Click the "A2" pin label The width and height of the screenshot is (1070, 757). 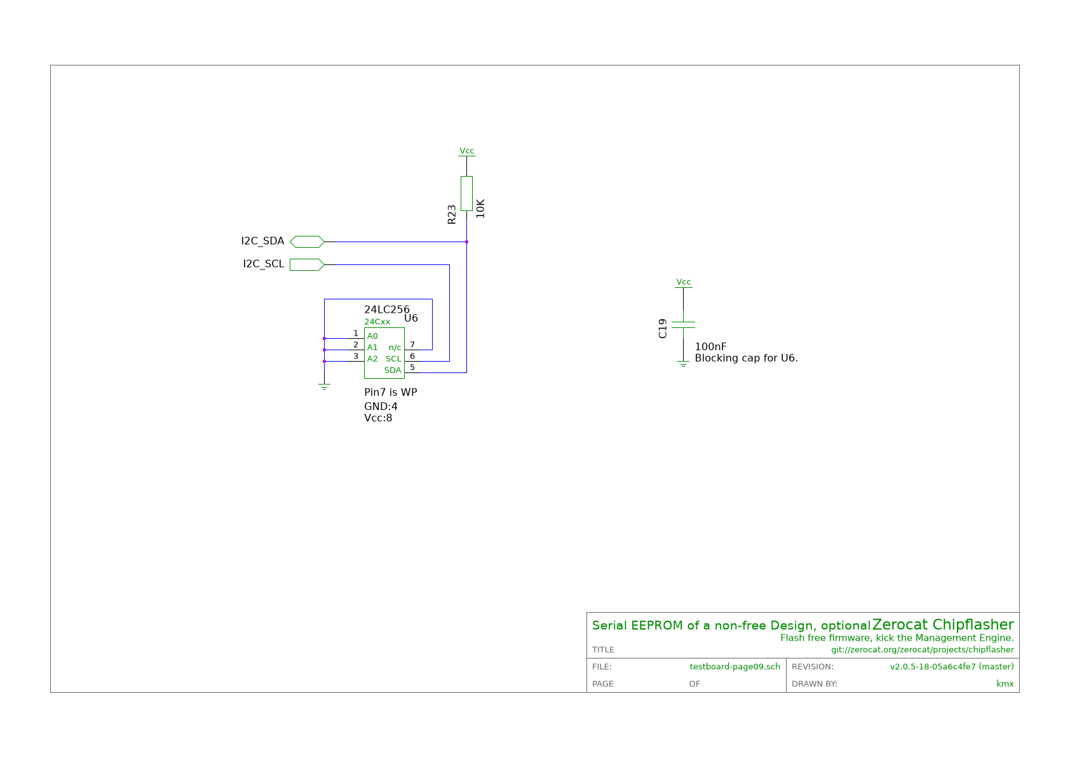[372, 359]
